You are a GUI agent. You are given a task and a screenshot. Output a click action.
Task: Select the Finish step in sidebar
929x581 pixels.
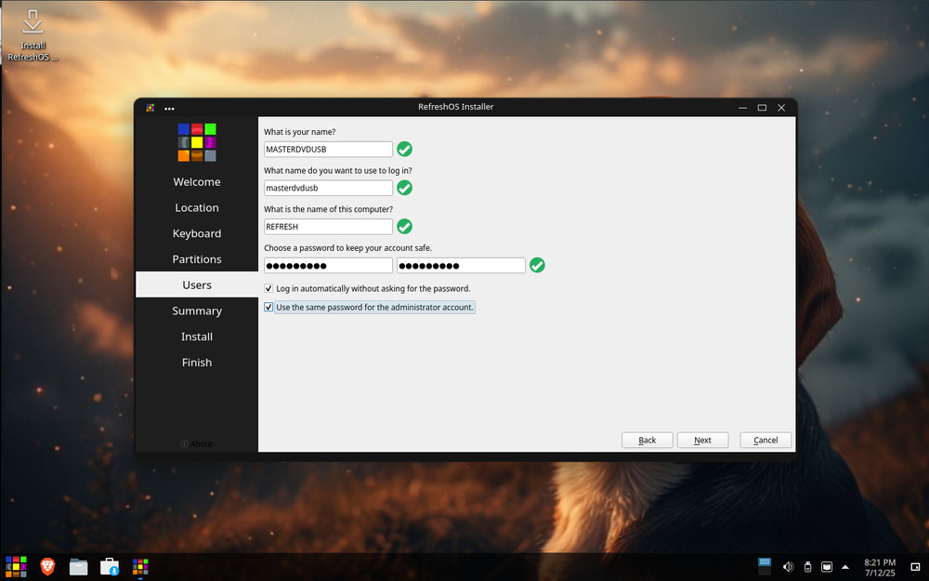[197, 363]
